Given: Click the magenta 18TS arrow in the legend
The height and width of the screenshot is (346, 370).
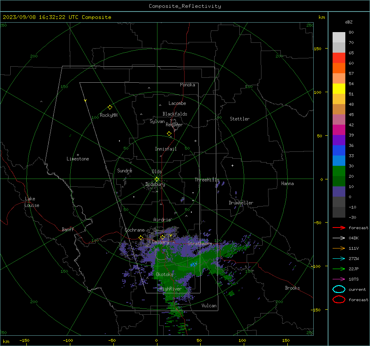Looking at the screenshot, I should click(339, 279).
